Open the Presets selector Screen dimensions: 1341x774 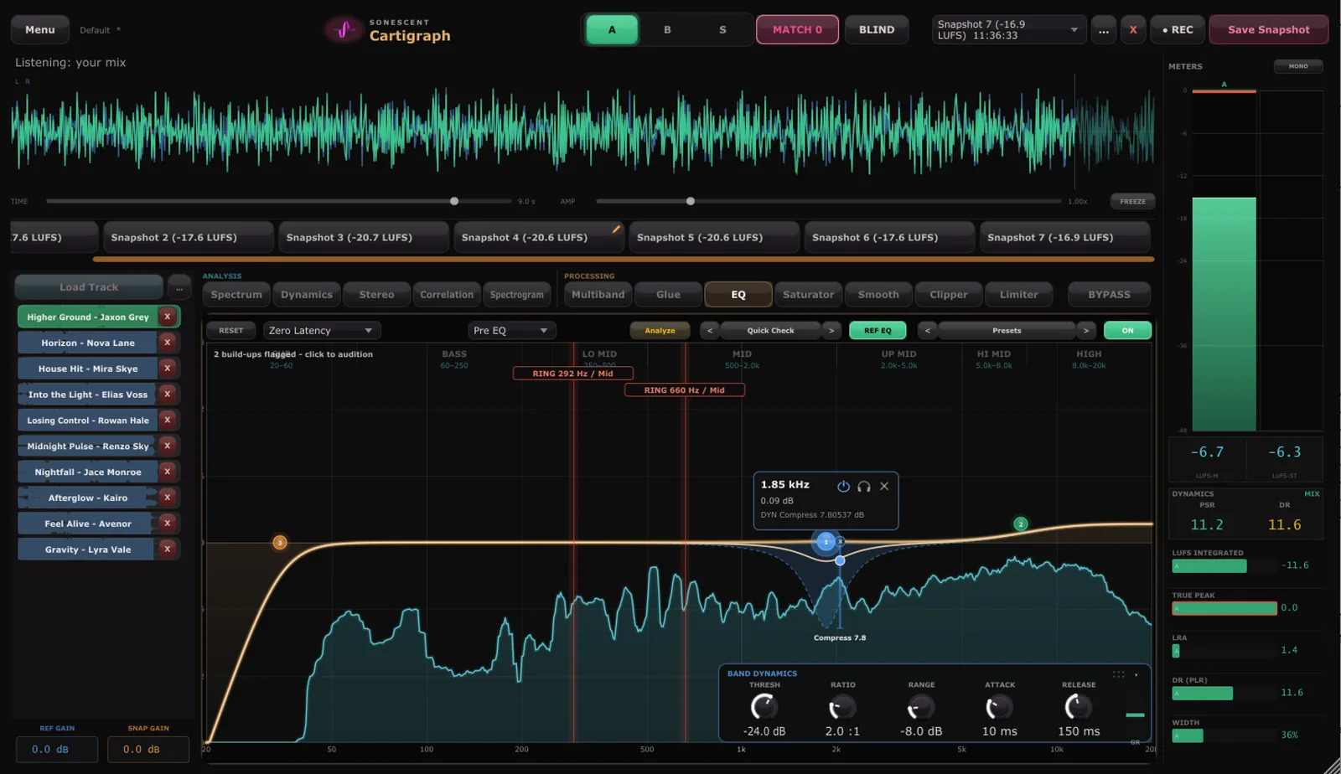click(1007, 330)
